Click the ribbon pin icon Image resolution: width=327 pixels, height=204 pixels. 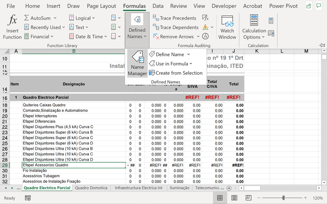tap(322, 45)
